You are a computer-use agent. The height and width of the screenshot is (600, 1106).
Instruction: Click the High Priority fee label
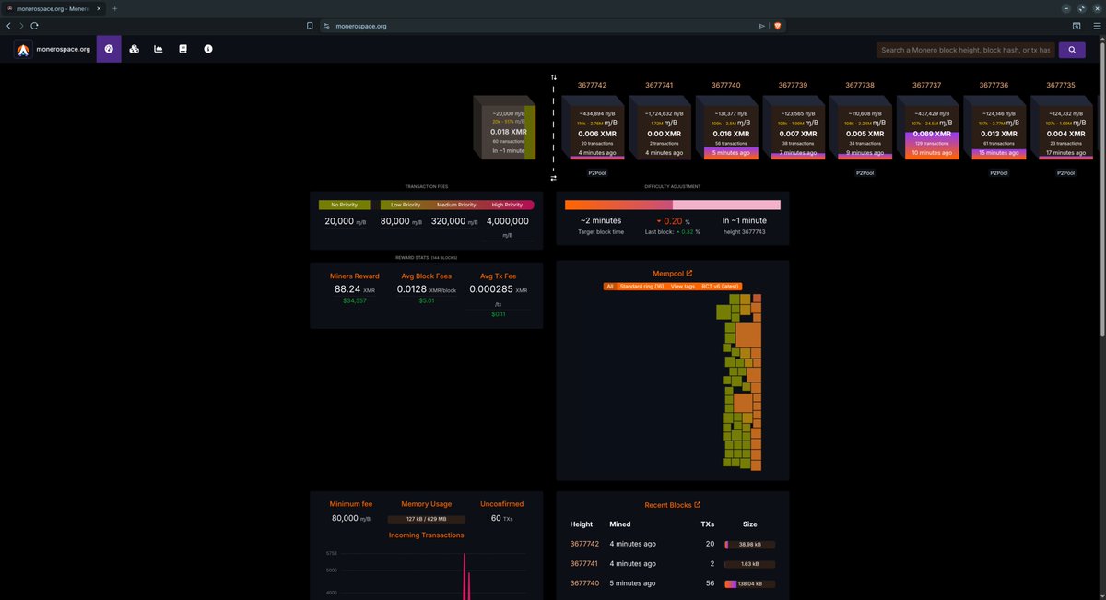click(x=508, y=205)
